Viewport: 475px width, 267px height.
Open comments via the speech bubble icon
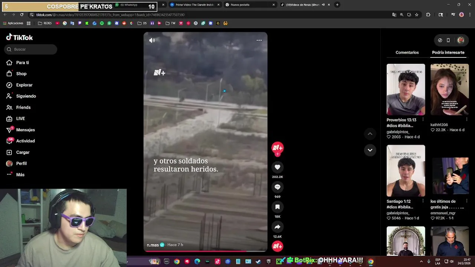click(278, 187)
